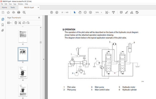The image size is (156, 99).
Task: Open the find text magnifier
Action: 24,12
